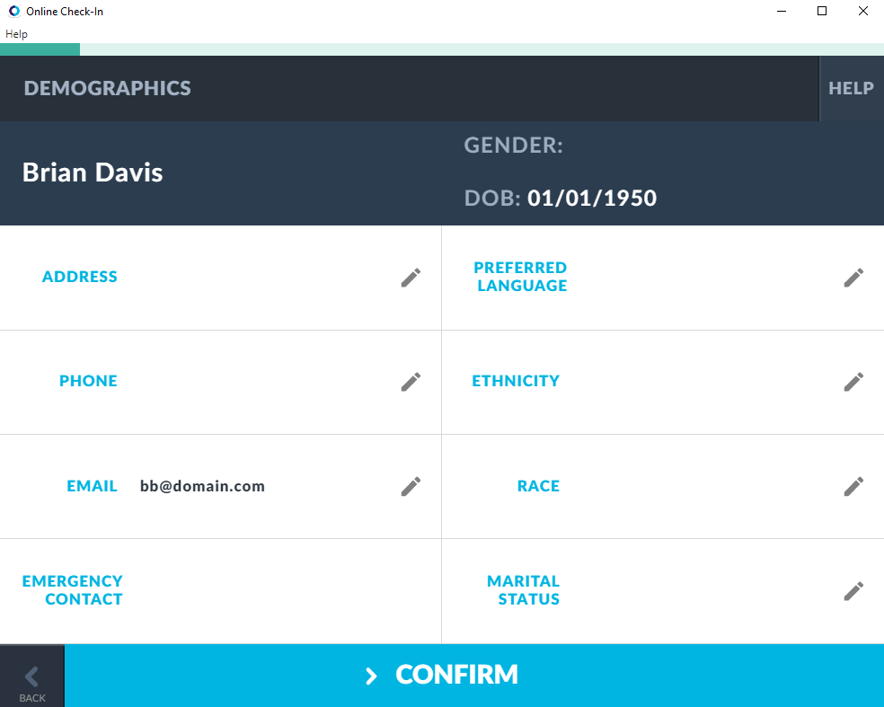
Task: Click the check-in progress bar
Action: pos(442,49)
